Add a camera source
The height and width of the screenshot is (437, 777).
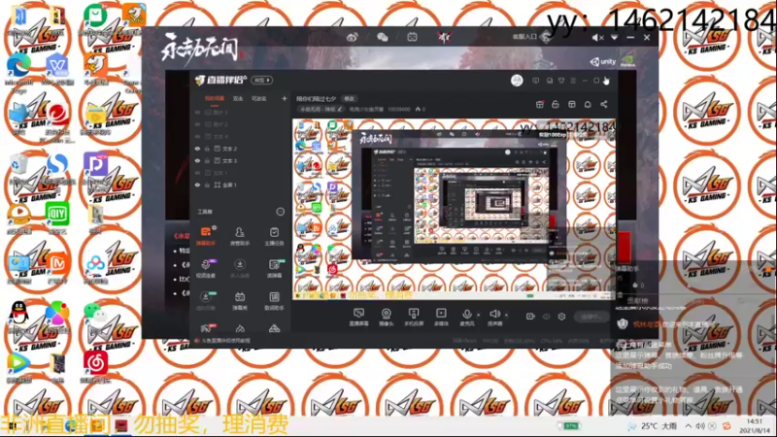[x=386, y=317]
